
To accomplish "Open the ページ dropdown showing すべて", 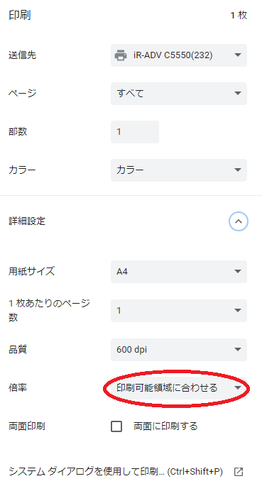I will [x=179, y=94].
